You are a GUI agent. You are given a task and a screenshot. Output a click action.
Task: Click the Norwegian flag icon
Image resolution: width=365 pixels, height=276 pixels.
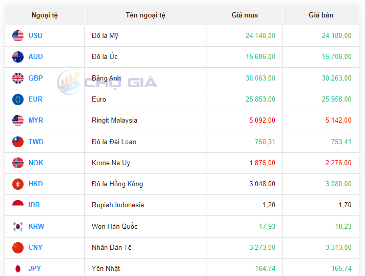(x=18, y=163)
